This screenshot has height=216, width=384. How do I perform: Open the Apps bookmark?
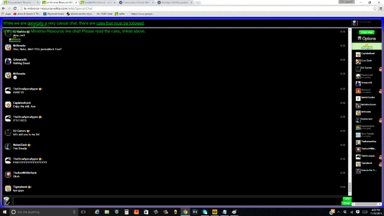7,14
